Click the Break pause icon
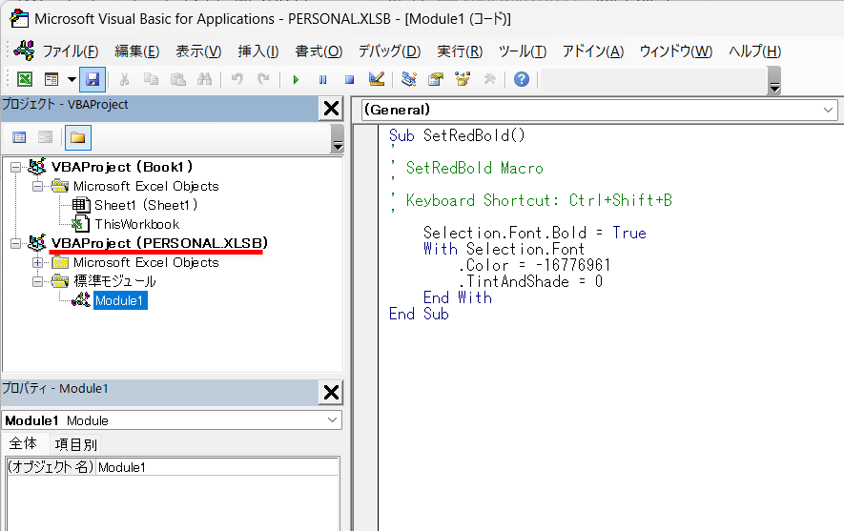This screenshot has height=531, width=844. [x=322, y=80]
